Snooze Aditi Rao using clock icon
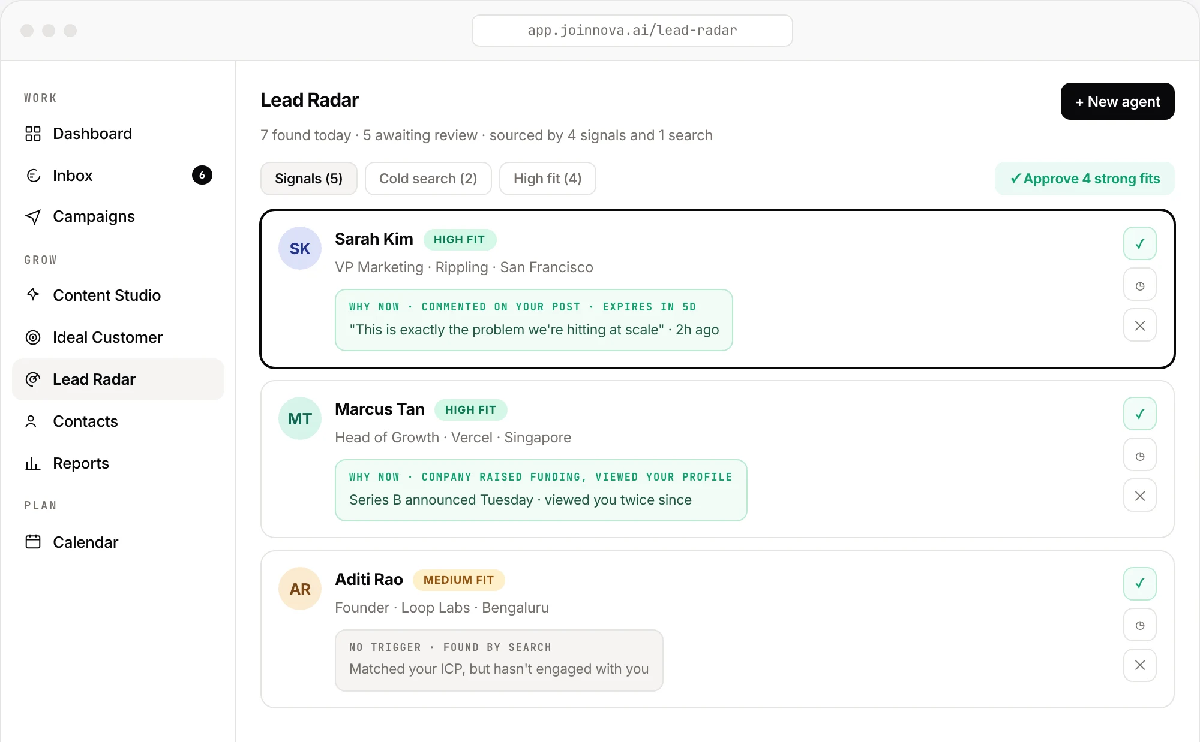The width and height of the screenshot is (1200, 742). click(1140, 625)
